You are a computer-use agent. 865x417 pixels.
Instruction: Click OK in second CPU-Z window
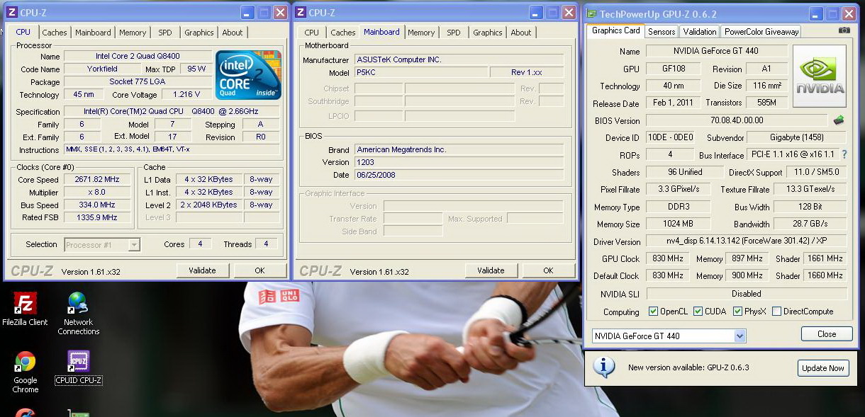(548, 270)
